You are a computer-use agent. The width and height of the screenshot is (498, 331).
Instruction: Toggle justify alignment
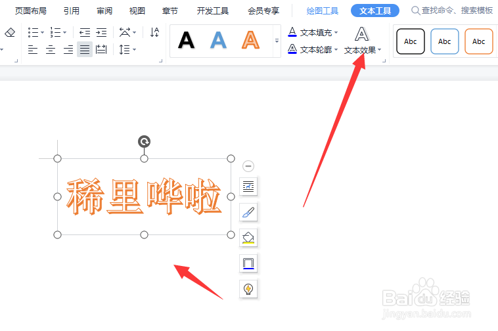(x=85, y=49)
